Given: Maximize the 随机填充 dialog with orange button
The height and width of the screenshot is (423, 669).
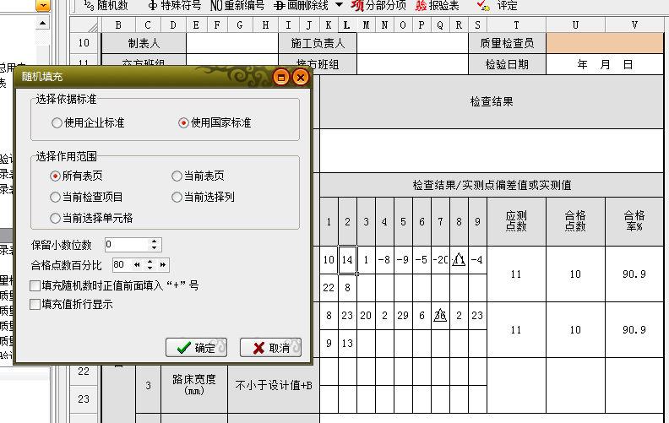Looking at the screenshot, I should pyautogui.click(x=282, y=77).
